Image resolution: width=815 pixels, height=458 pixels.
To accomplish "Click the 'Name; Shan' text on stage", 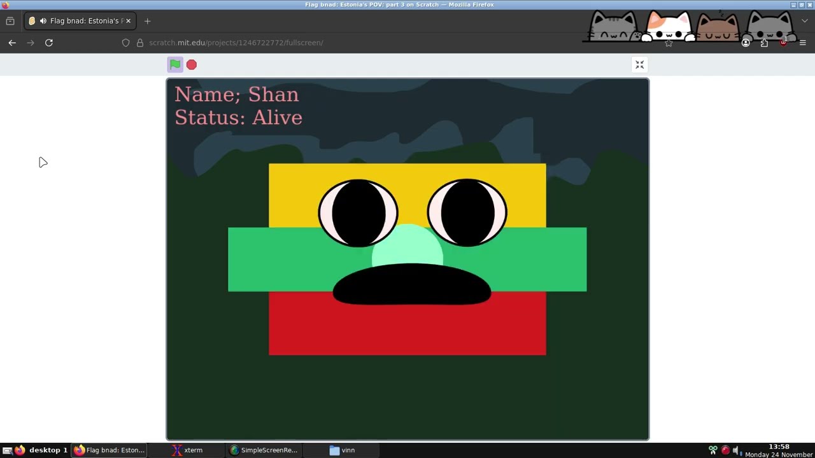I will pos(237,94).
